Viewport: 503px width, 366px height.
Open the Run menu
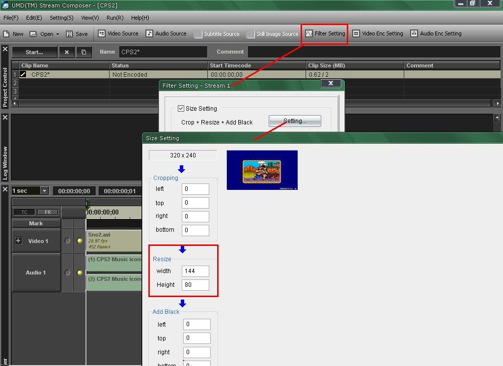[x=115, y=18]
